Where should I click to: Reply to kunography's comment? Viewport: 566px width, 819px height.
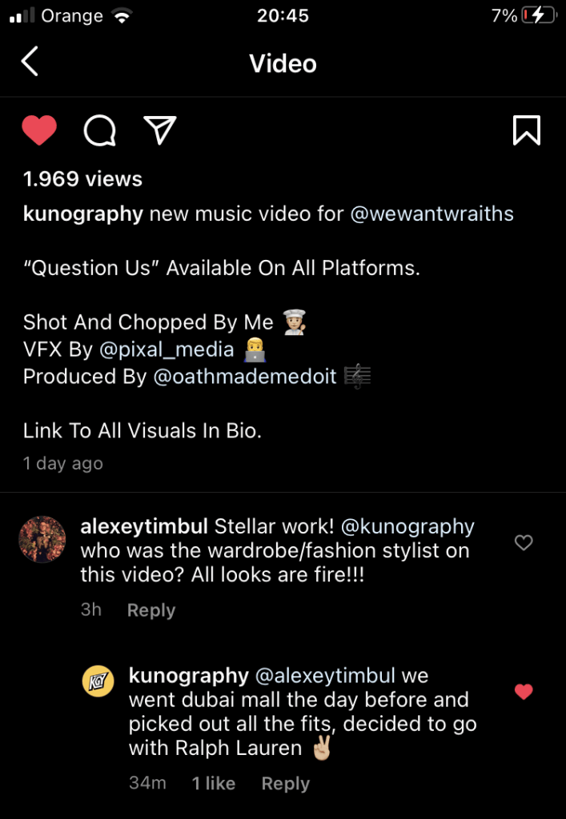(x=285, y=784)
